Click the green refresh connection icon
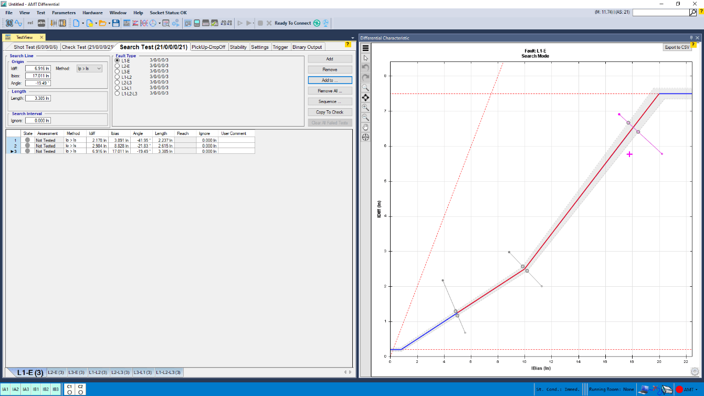This screenshot has width=704, height=396. pyautogui.click(x=316, y=23)
